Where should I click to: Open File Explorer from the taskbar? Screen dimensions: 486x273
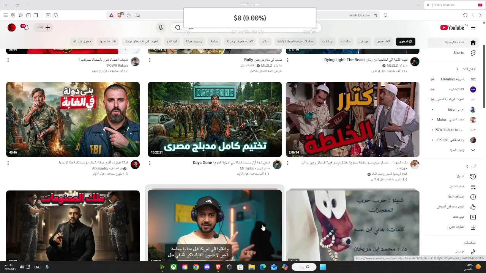click(x=251, y=267)
